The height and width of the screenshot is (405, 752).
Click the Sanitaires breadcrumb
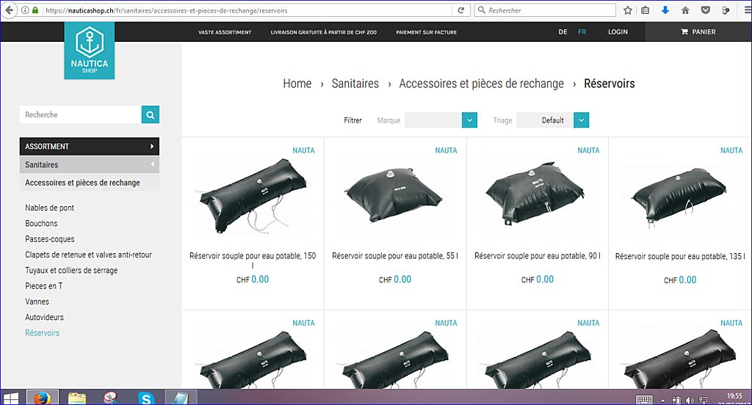(355, 84)
